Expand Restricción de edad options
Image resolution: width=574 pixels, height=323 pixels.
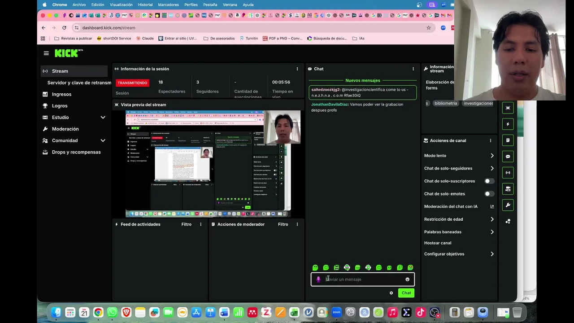[492, 219]
